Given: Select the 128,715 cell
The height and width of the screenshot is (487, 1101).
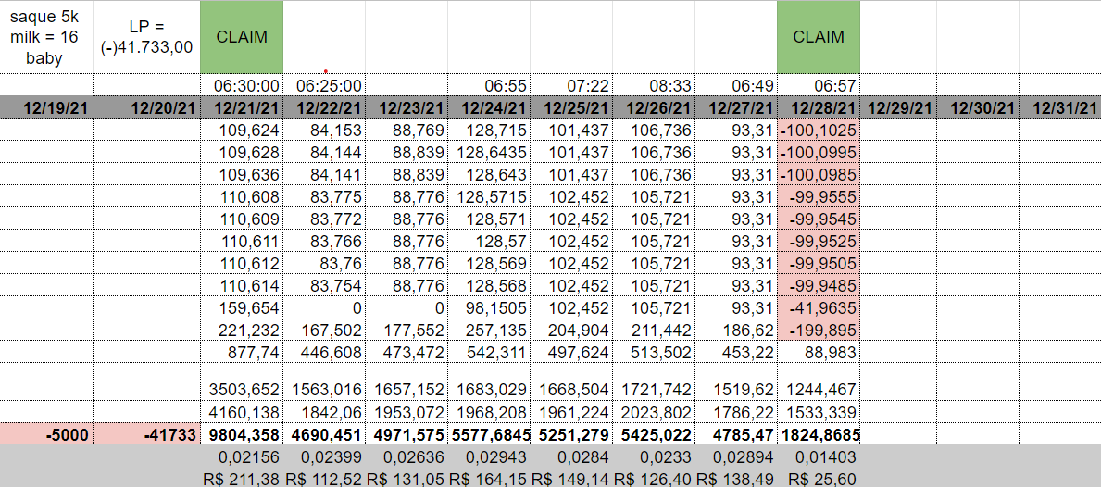Looking at the screenshot, I should coord(489,130).
